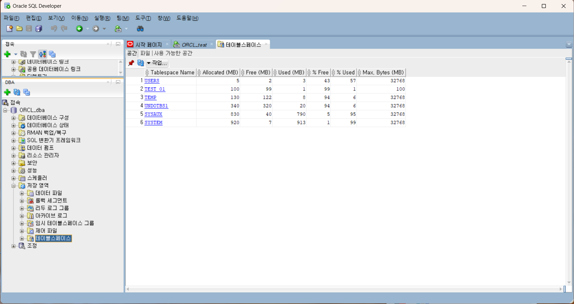This screenshot has width=574, height=304.
Task: Open the 도움말(H) menu
Action: point(188,18)
